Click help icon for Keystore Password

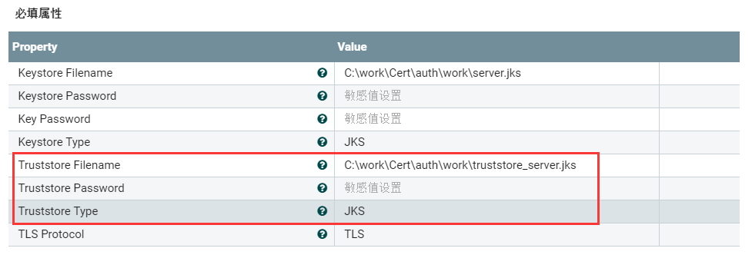point(323,96)
